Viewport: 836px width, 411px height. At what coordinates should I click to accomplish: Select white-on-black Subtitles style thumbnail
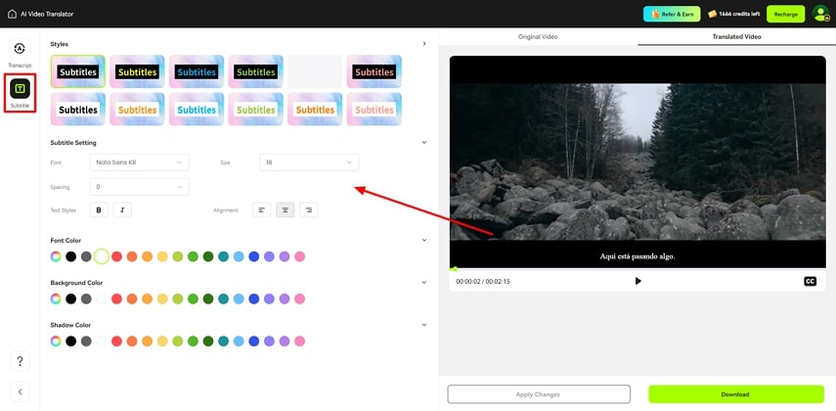pyautogui.click(x=78, y=71)
